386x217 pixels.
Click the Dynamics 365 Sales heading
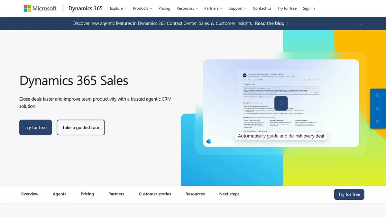74,80
